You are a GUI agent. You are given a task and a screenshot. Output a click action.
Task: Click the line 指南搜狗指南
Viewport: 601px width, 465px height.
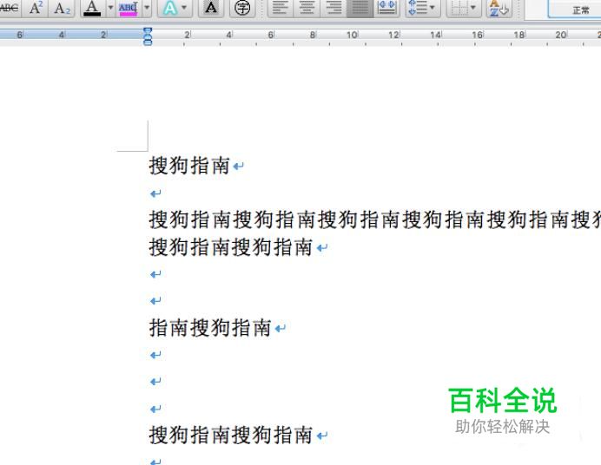(x=210, y=328)
